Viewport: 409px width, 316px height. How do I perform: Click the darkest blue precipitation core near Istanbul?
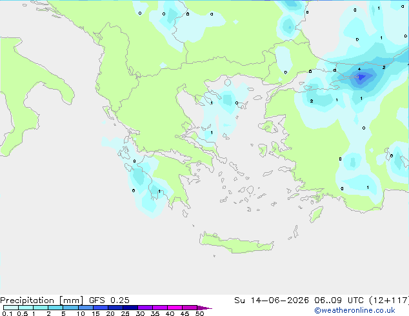pyautogui.click(x=361, y=77)
